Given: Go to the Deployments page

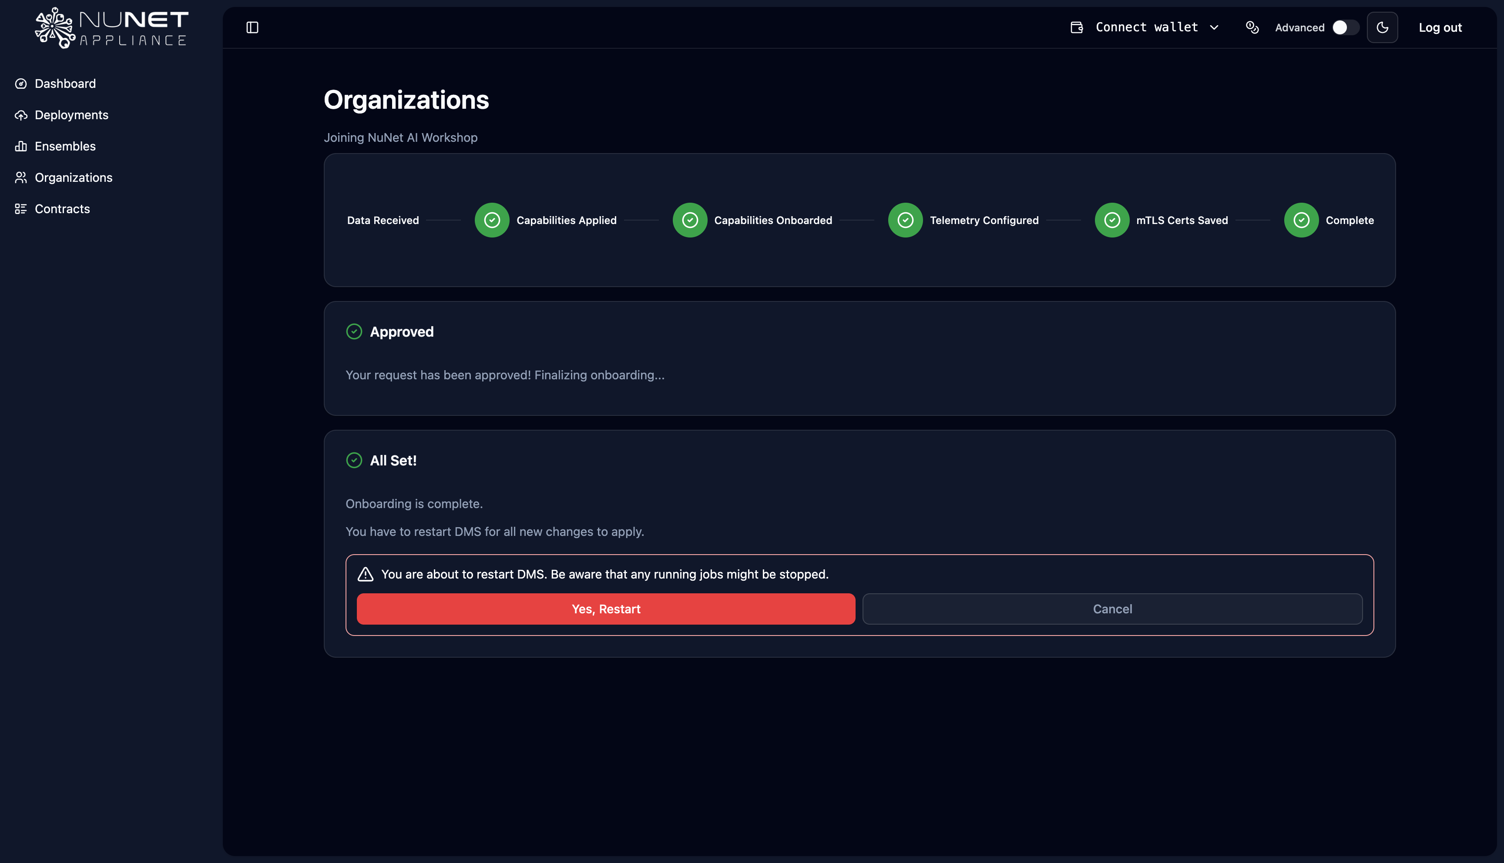Looking at the screenshot, I should 71,115.
